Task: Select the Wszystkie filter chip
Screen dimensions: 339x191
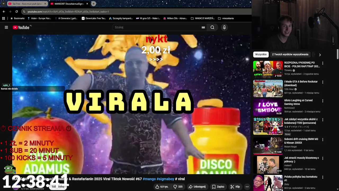Action: pos(261,54)
